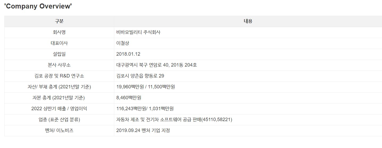
Task: Click the 자본 총계 row label
Action: (x=59, y=98)
